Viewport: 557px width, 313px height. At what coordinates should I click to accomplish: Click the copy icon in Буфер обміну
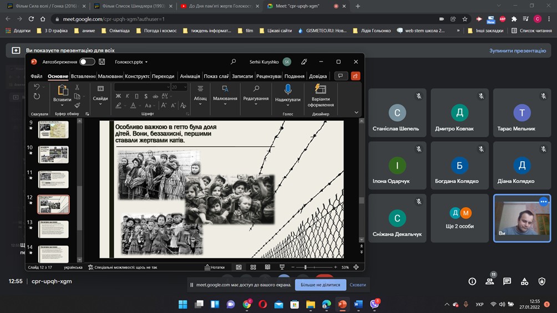(x=77, y=96)
